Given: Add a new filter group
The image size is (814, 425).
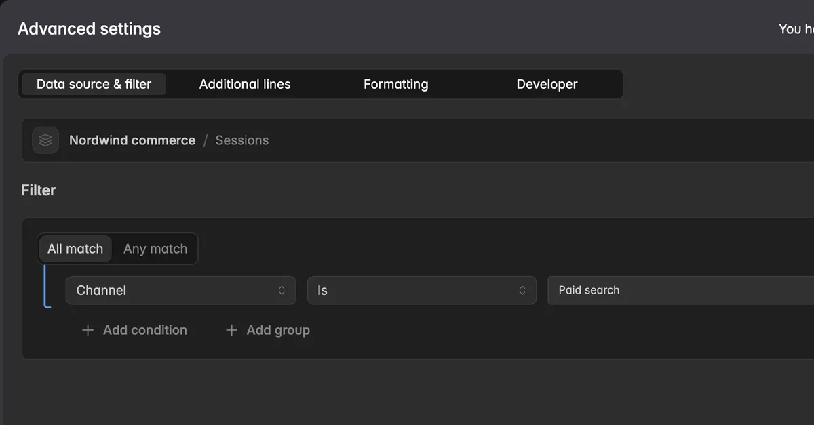Looking at the screenshot, I should [x=268, y=330].
